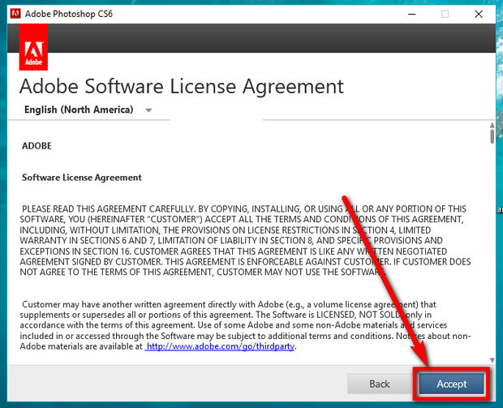Click the "ADOBE" heading in the license
This screenshot has height=408, width=503.
[37, 146]
